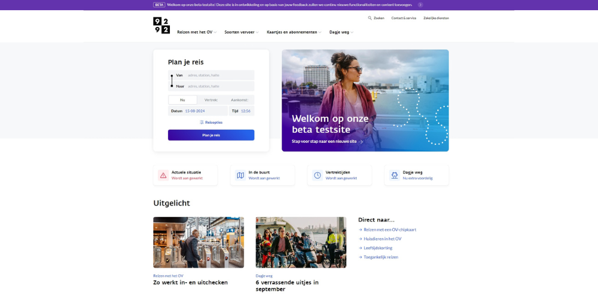Click the Dagje weg ticket icon

395,175
